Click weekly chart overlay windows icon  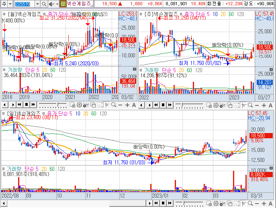click(x=229, y=105)
